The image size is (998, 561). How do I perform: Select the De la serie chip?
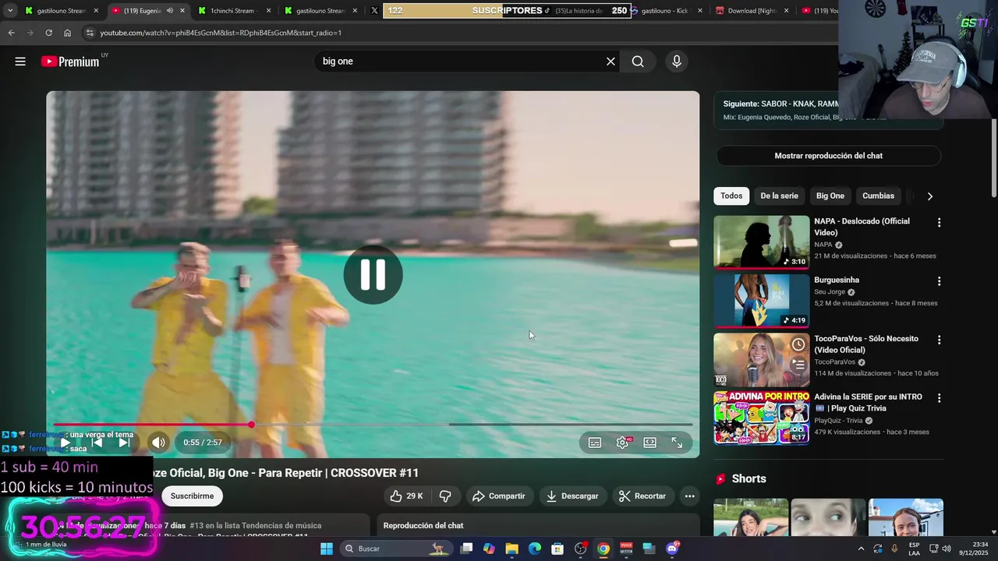point(779,196)
